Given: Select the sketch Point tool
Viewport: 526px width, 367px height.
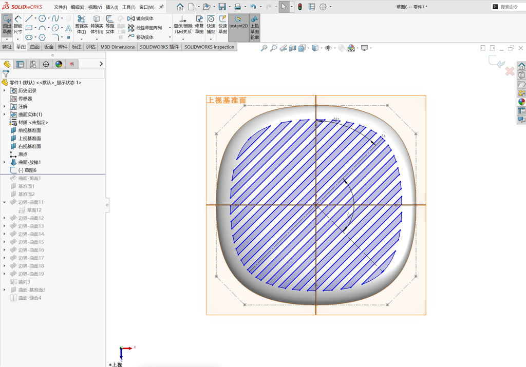Looking at the screenshot, I should (68, 37).
